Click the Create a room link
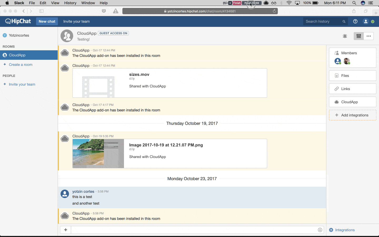The image size is (379, 237). pos(21,65)
